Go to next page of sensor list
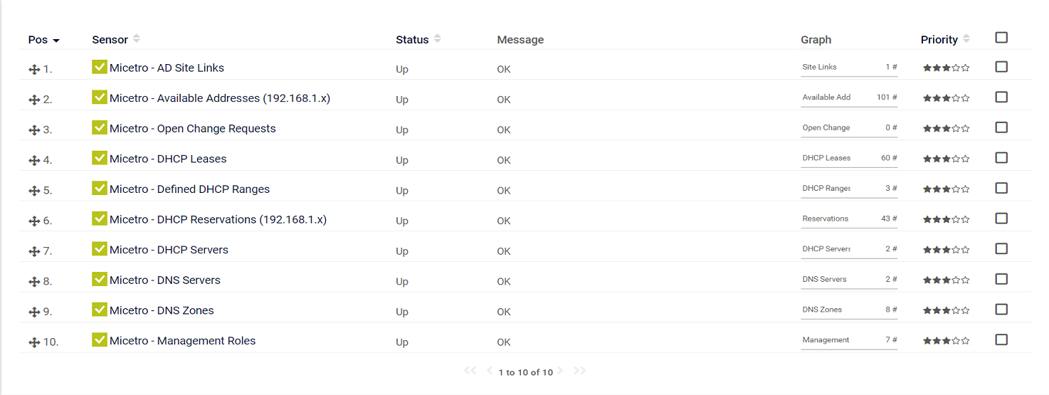This screenshot has width=1049, height=395. [x=560, y=371]
